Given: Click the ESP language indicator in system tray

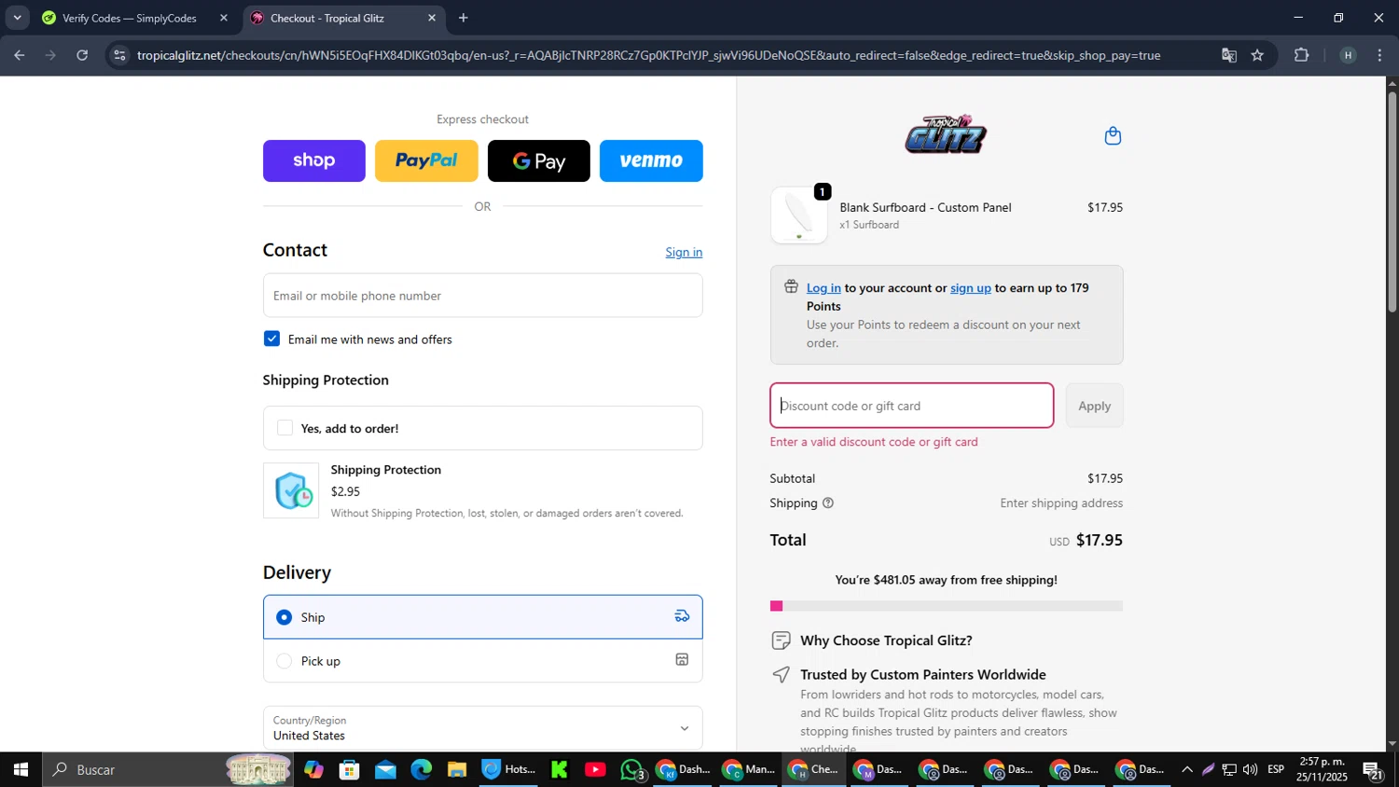Looking at the screenshot, I should 1276,769.
